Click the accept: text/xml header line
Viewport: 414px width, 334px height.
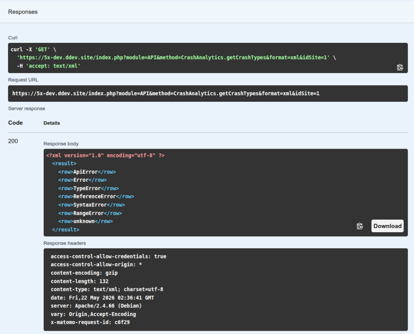point(49,66)
